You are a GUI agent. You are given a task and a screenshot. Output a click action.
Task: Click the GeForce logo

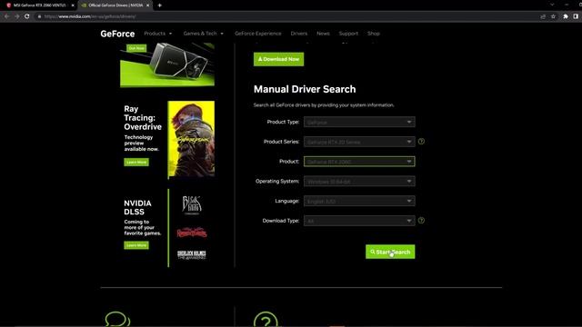[117, 34]
